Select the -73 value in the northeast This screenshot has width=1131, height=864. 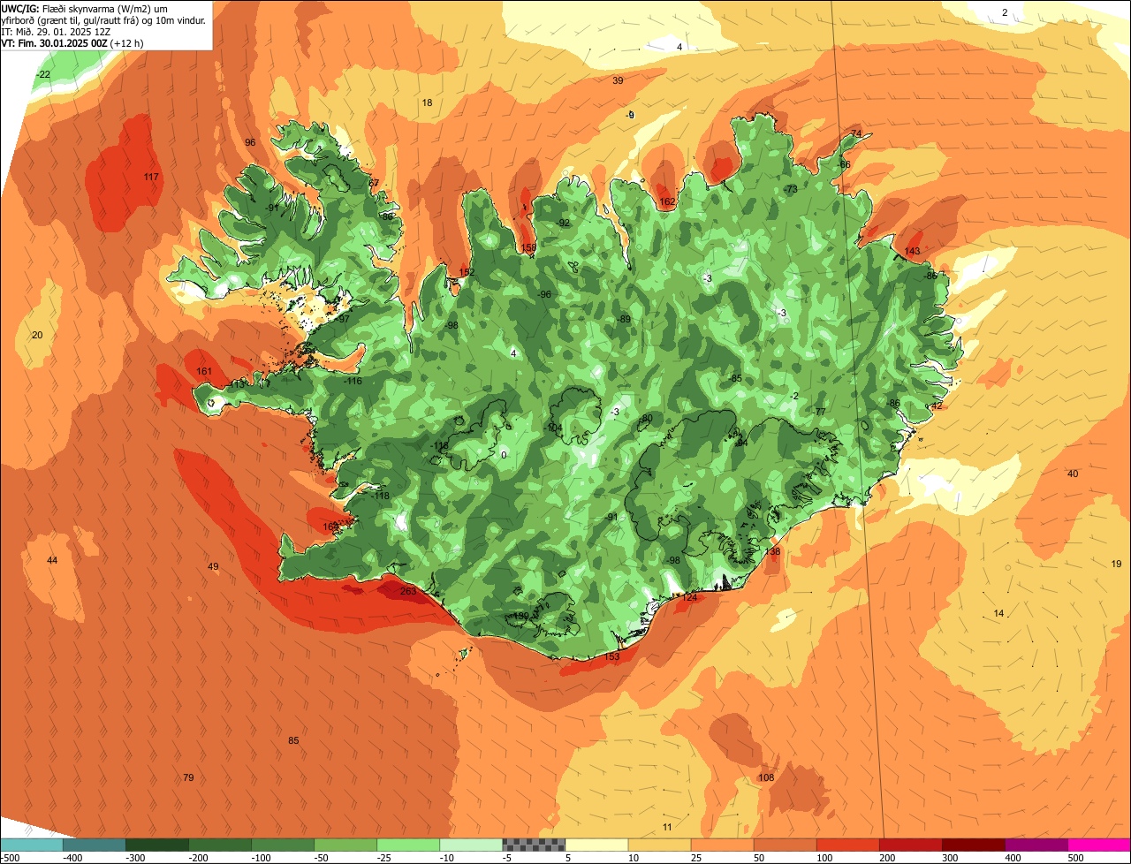pos(790,190)
